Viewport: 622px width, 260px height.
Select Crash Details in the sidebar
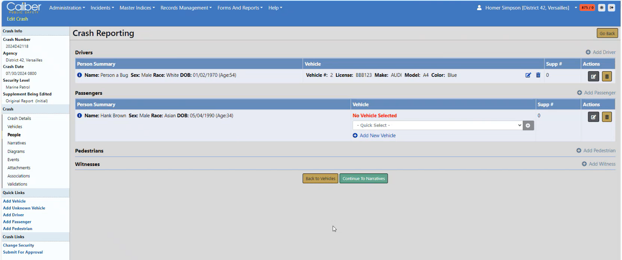(x=19, y=118)
